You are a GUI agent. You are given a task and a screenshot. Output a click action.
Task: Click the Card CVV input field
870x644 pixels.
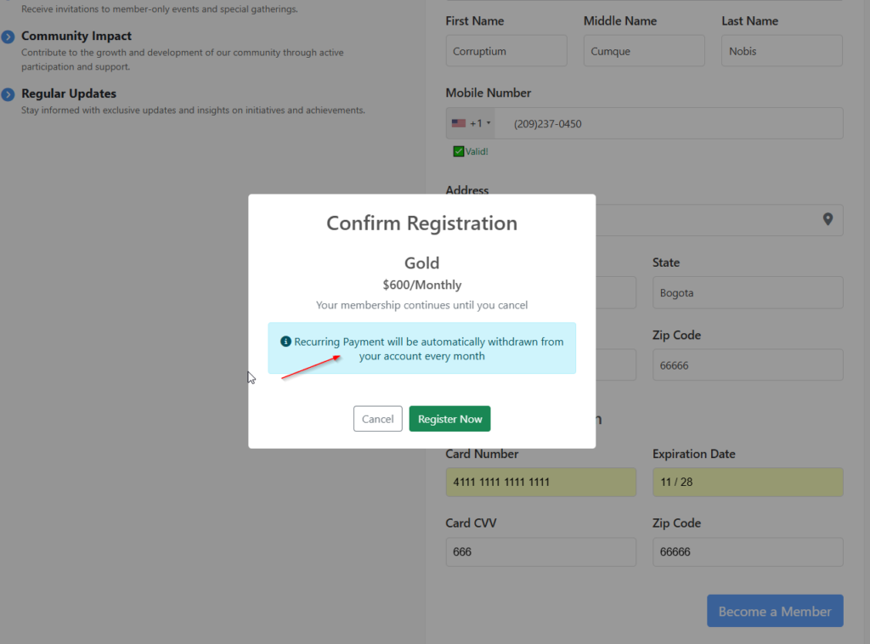[x=540, y=552]
